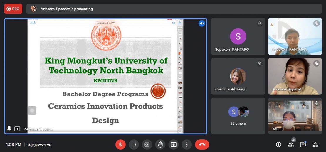Leave the call with red hang-up button
Screen dimensions: 326x152
pyautogui.click(x=202, y=145)
